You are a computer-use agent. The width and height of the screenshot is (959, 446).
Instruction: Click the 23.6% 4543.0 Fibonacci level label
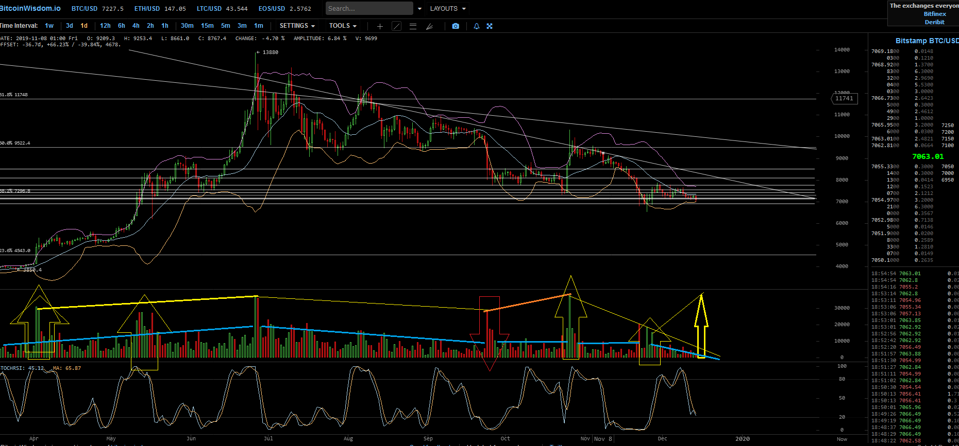15,251
